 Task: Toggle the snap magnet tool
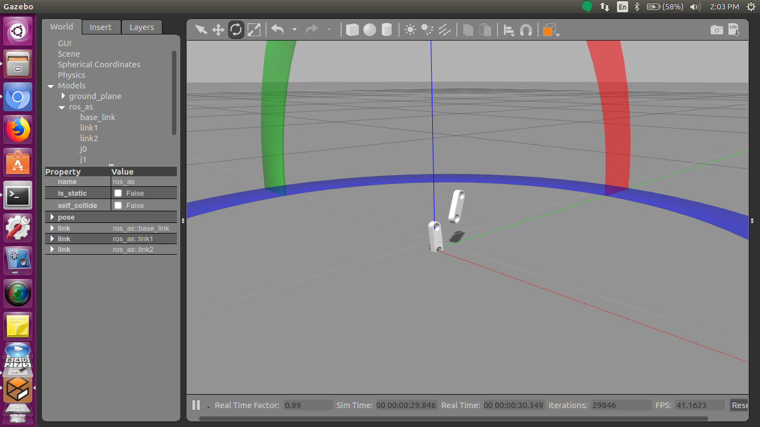tap(526, 30)
